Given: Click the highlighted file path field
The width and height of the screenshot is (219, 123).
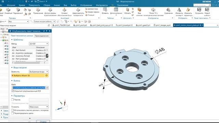Looking at the screenshot, I should coord(28,88).
